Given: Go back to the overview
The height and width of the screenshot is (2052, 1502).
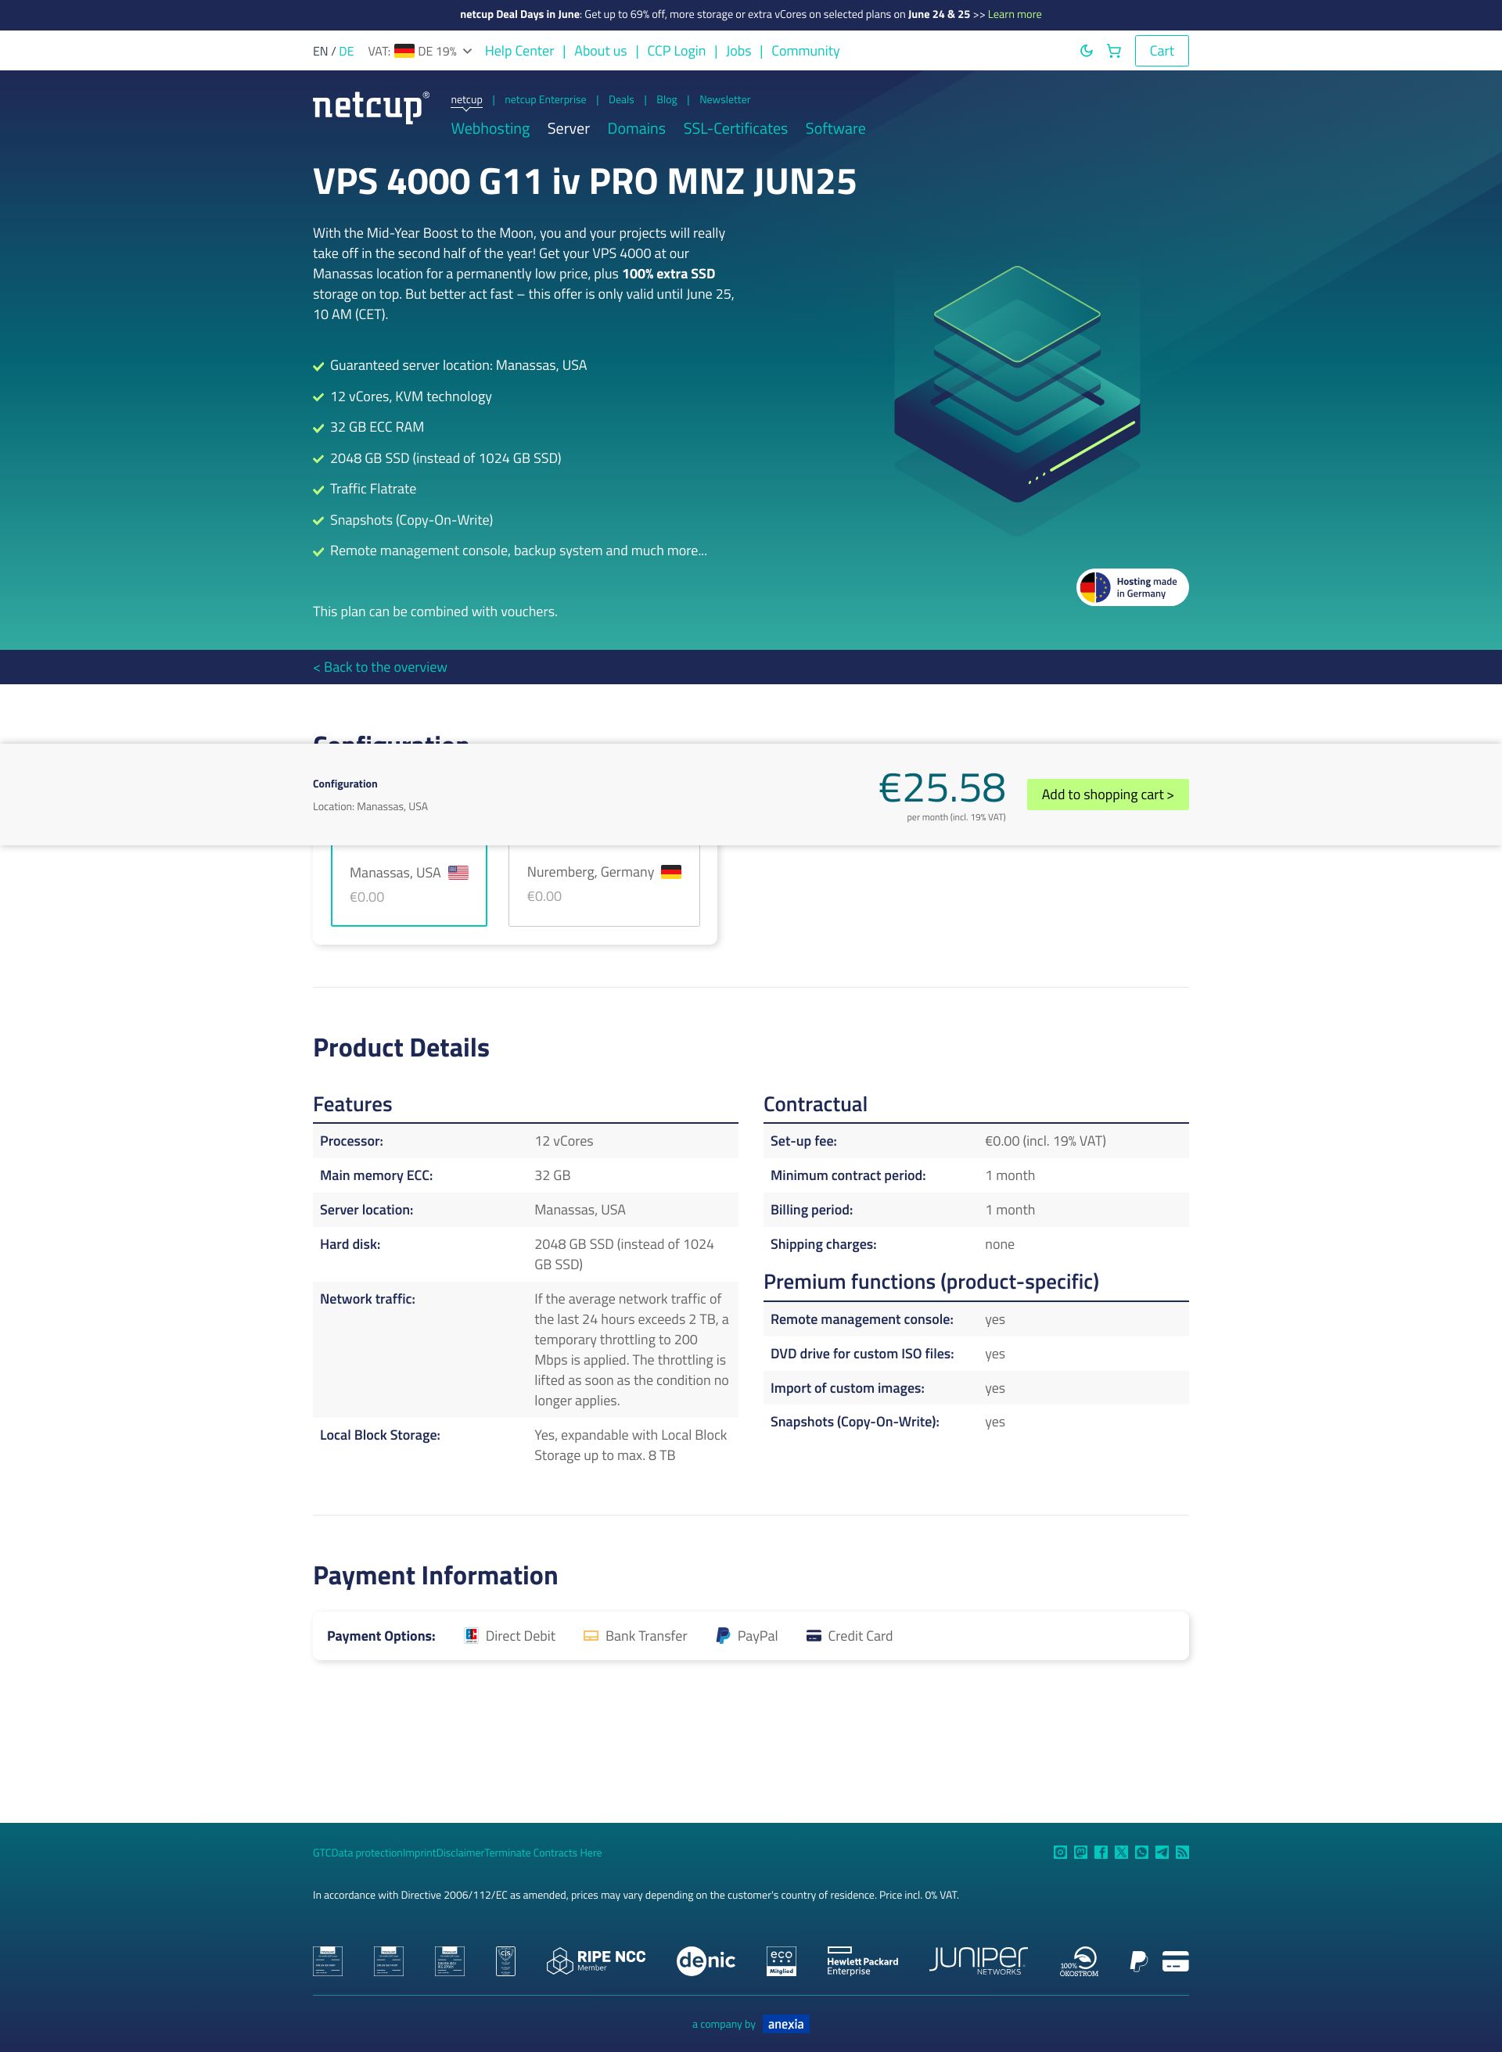Looking at the screenshot, I should 380,667.
